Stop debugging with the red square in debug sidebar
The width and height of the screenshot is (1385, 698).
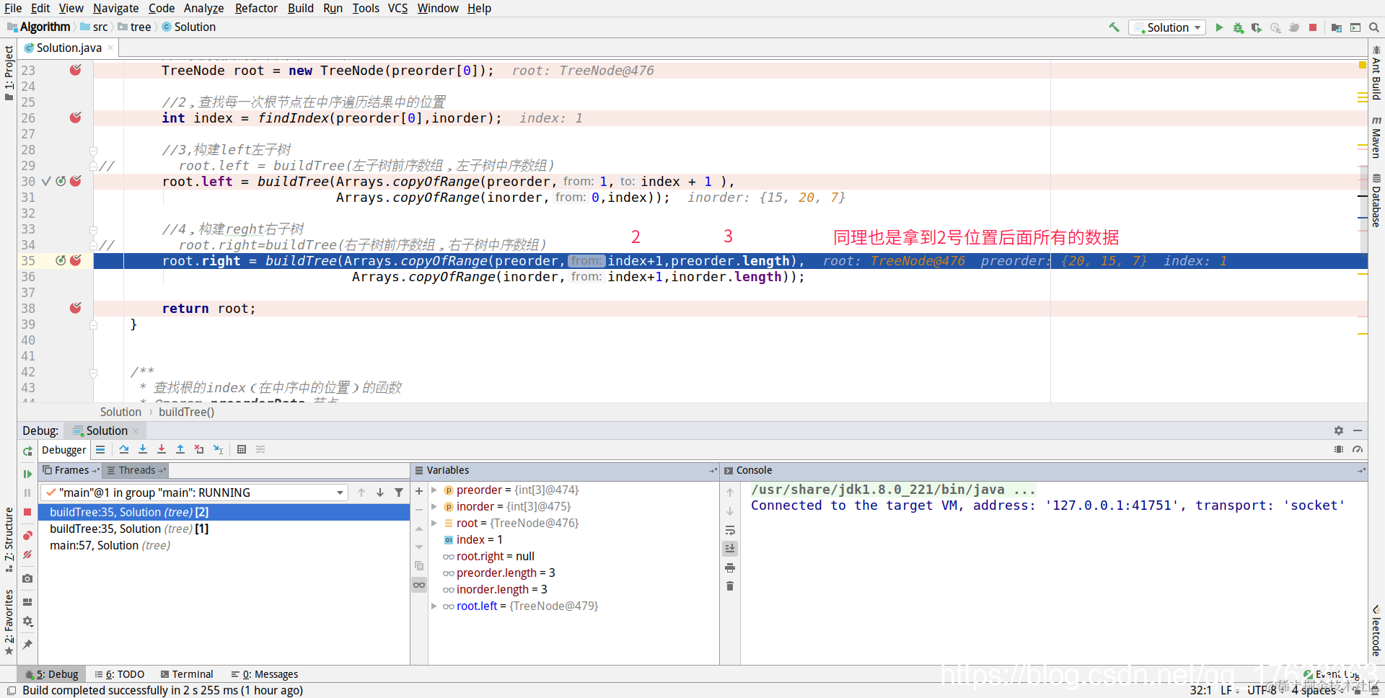(x=27, y=512)
